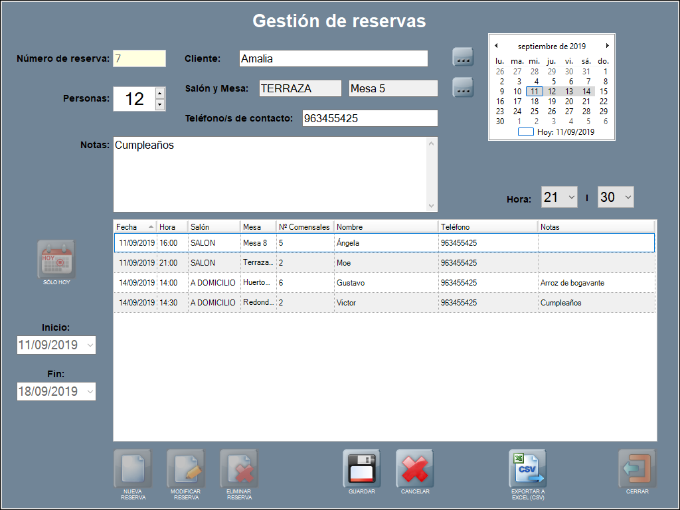Image resolution: width=680 pixels, height=510 pixels.
Task: Export reservations to Excel CSV
Action: pyautogui.click(x=528, y=469)
